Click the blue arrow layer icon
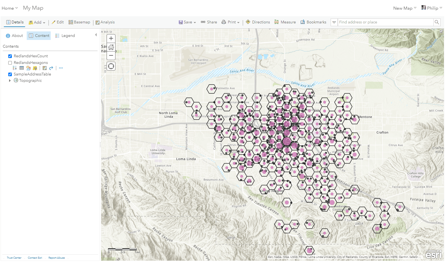This screenshot has height=262, width=445. (x=51, y=68)
